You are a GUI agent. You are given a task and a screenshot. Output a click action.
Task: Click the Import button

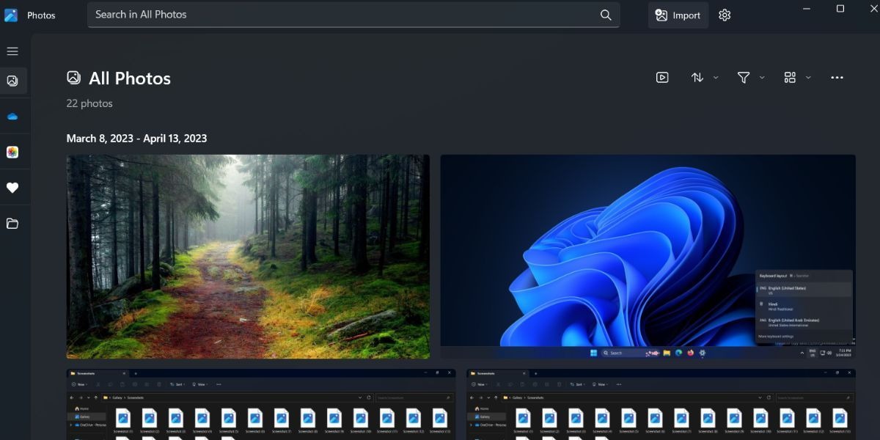pyautogui.click(x=678, y=15)
